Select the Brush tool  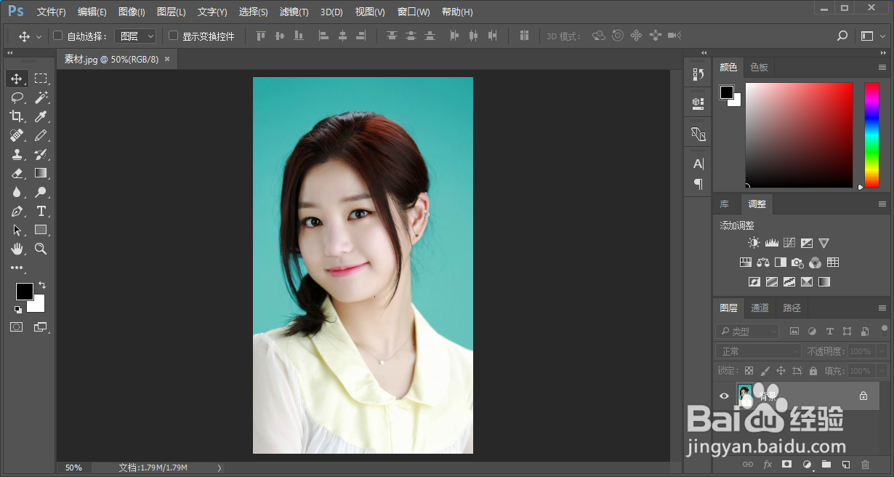pos(41,135)
